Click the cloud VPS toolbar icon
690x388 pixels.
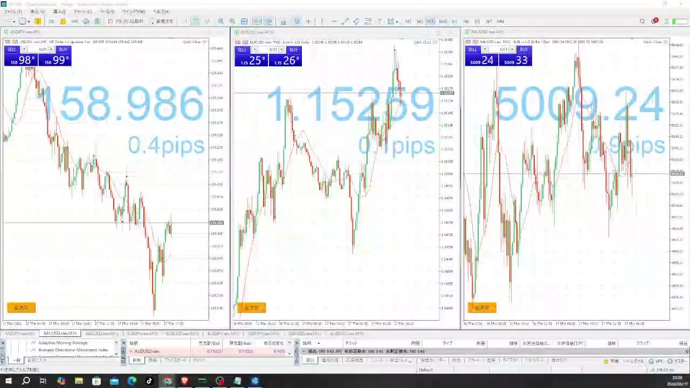coord(86,22)
